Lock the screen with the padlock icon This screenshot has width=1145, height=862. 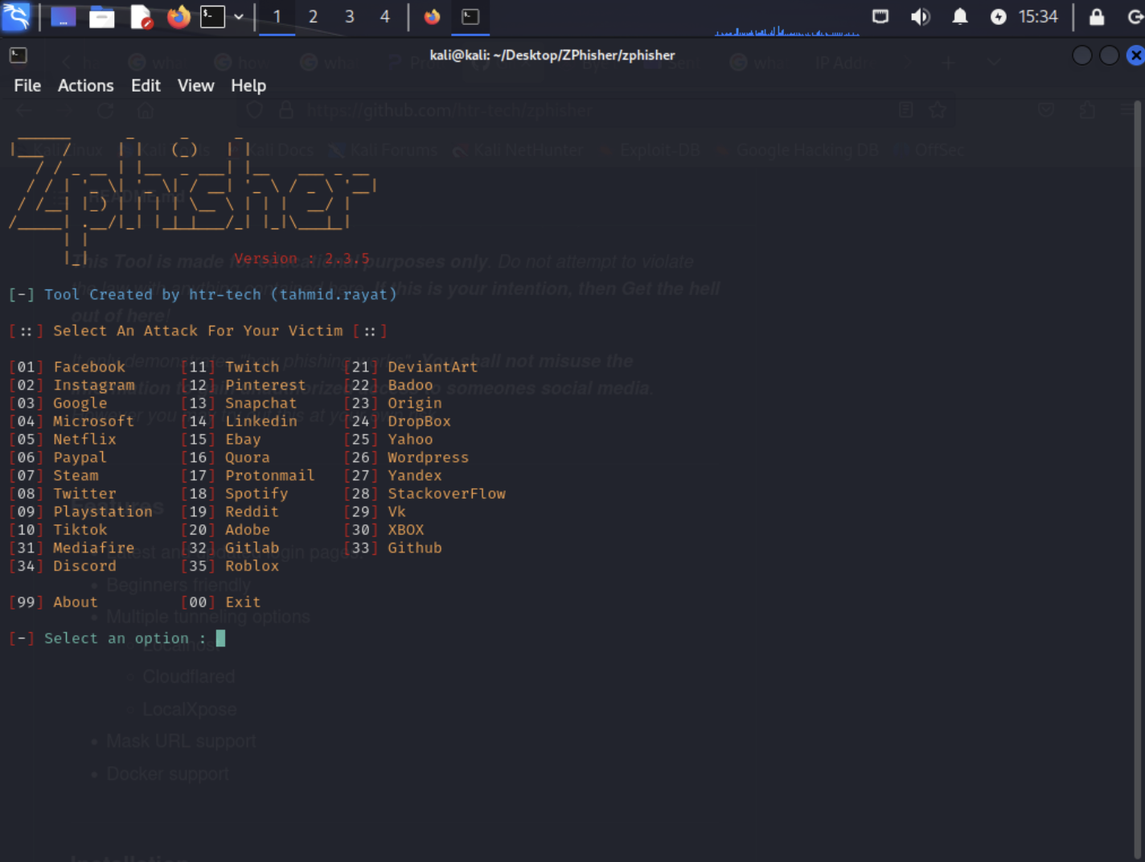point(1097,16)
